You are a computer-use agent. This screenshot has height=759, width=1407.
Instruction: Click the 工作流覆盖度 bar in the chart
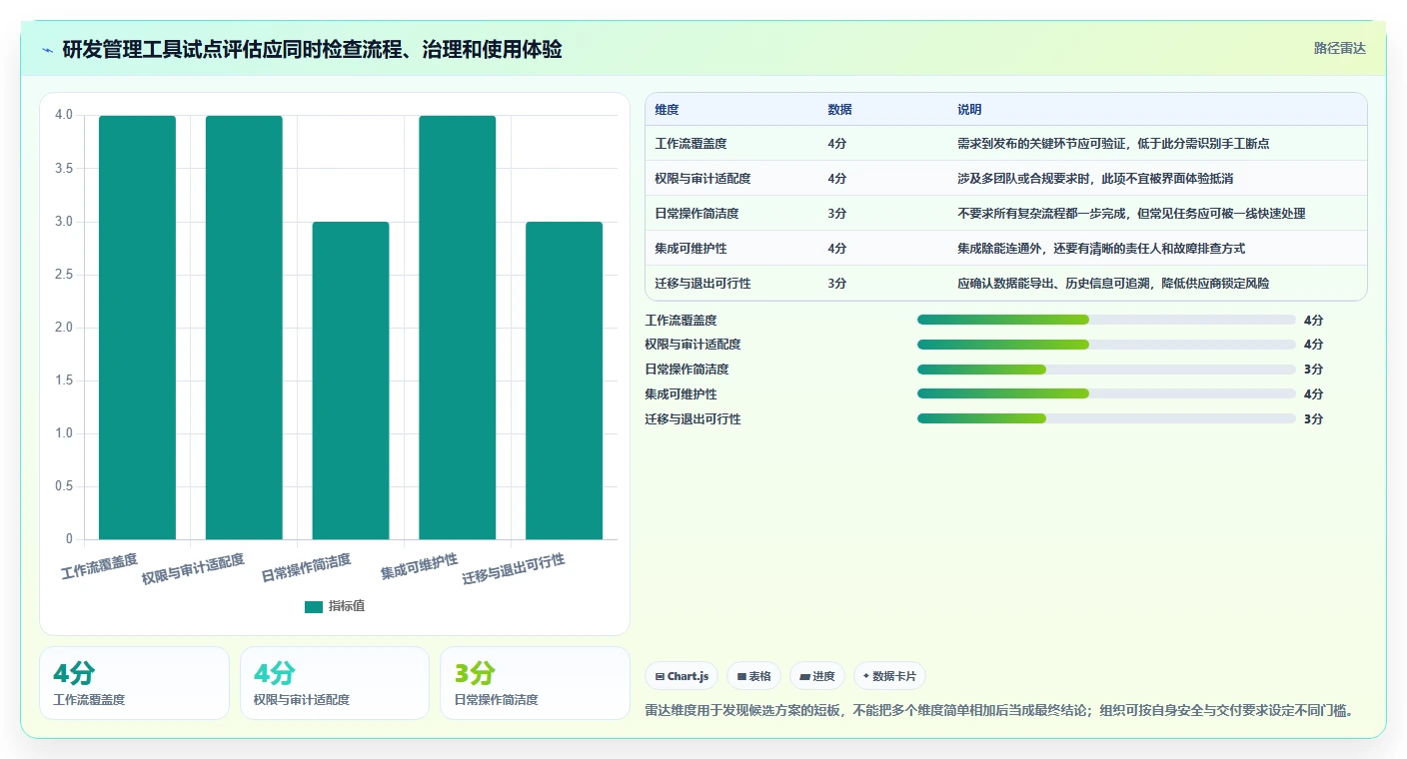click(x=137, y=328)
